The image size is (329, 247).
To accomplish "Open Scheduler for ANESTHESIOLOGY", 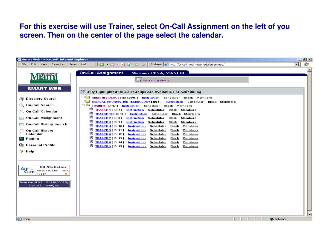I will 172,98.
